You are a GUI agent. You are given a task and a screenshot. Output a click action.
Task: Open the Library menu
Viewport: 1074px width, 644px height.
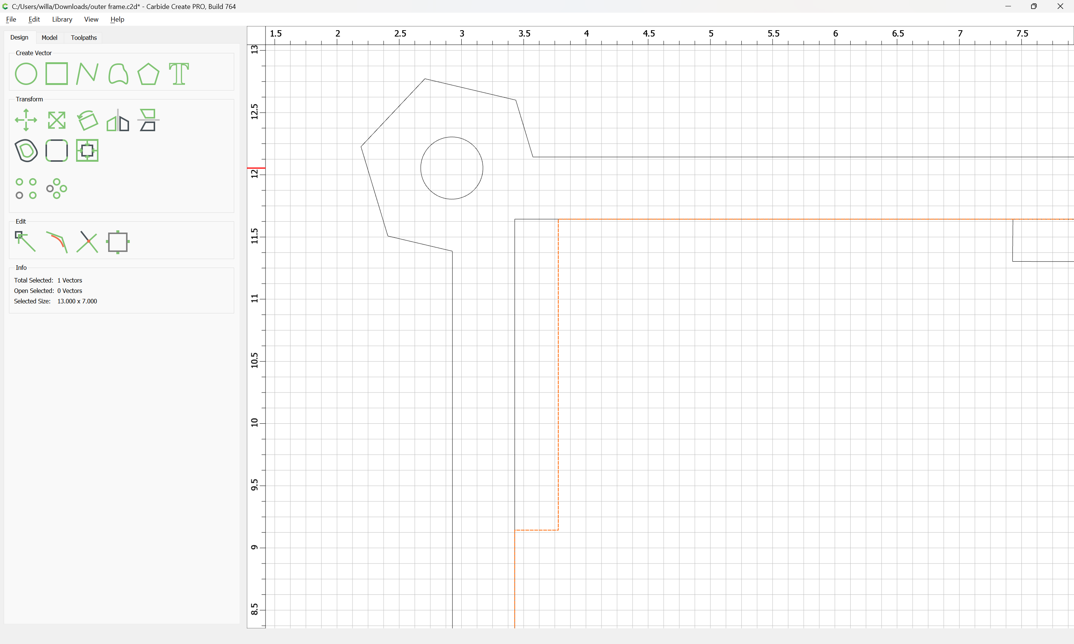(62, 19)
